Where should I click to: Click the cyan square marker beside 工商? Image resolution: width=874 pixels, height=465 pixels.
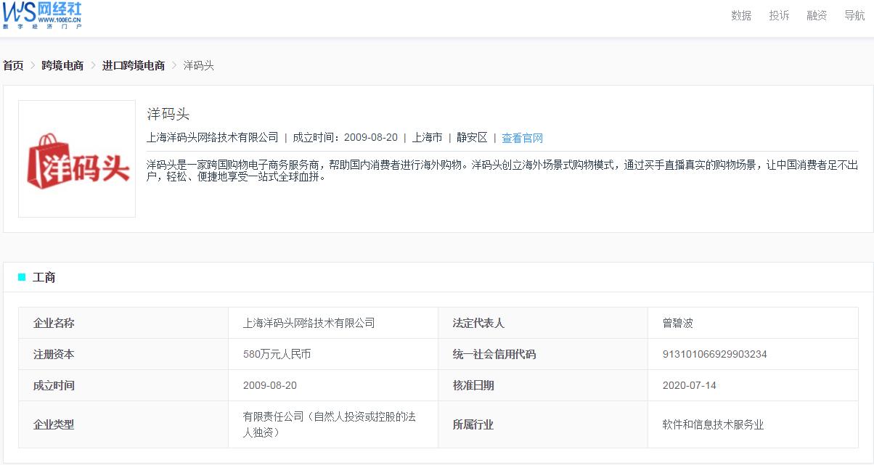20,277
